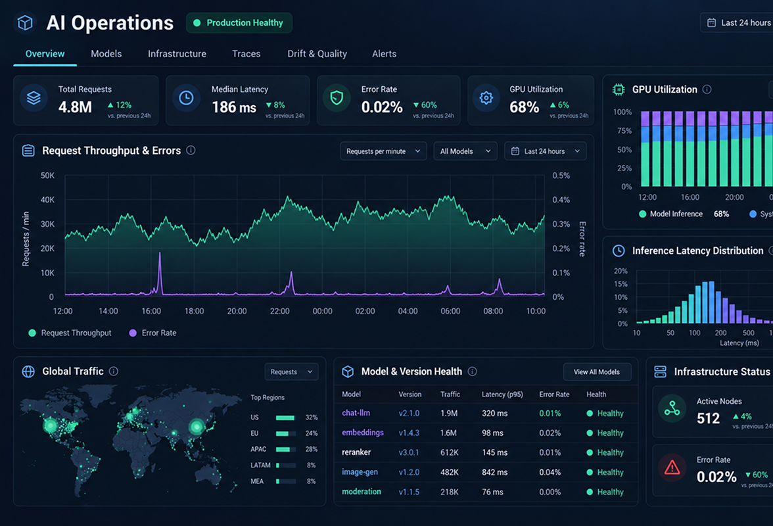Click the 4.8M Total Requests value

(75, 107)
